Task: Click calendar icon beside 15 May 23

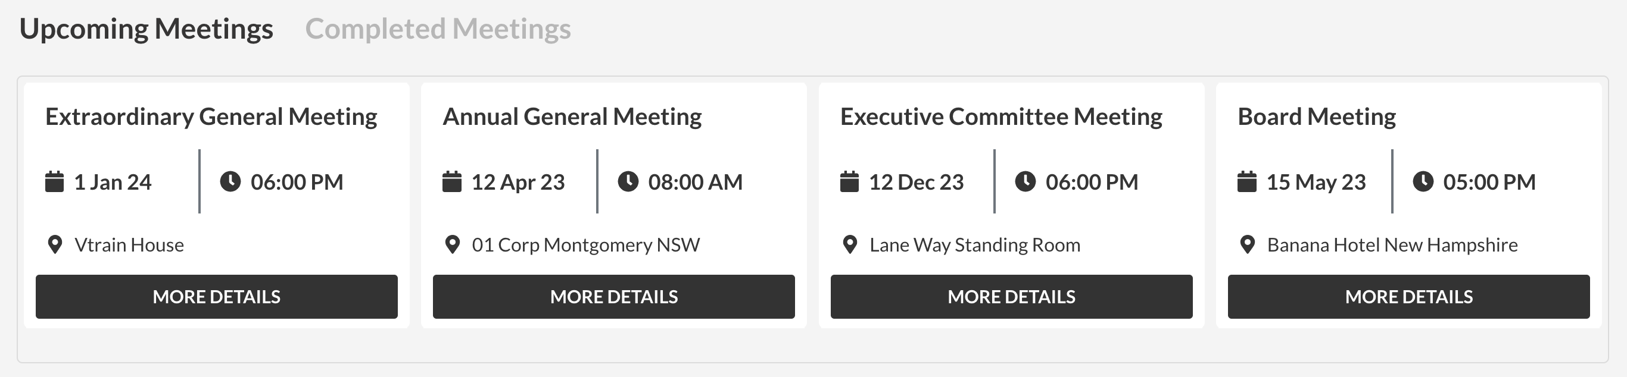Action: [1247, 181]
